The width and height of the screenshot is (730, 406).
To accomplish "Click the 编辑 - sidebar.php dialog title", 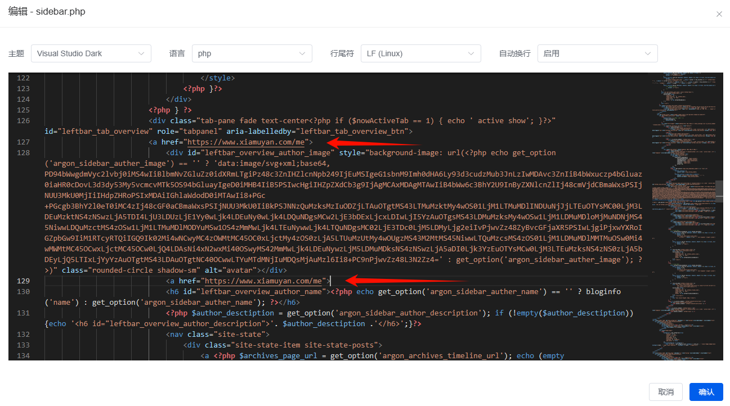I will 47,12.
